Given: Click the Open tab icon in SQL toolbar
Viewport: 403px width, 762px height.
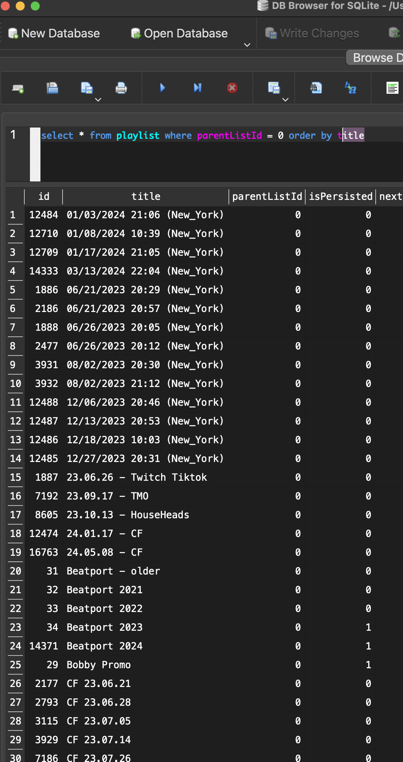Looking at the screenshot, I should click(18, 88).
